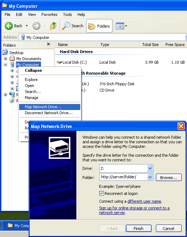This screenshot has width=187, height=237.
Task: Open the Drive letter dropdown
Action: (x=150, y=168)
